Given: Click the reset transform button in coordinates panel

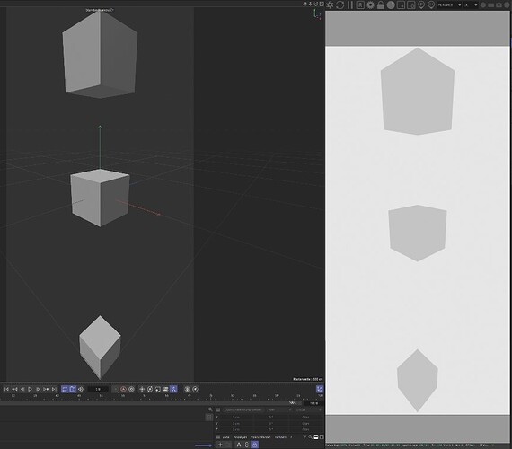Looking at the screenshot, I should [x=243, y=409].
